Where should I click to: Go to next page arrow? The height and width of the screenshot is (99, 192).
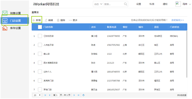click(74, 95)
